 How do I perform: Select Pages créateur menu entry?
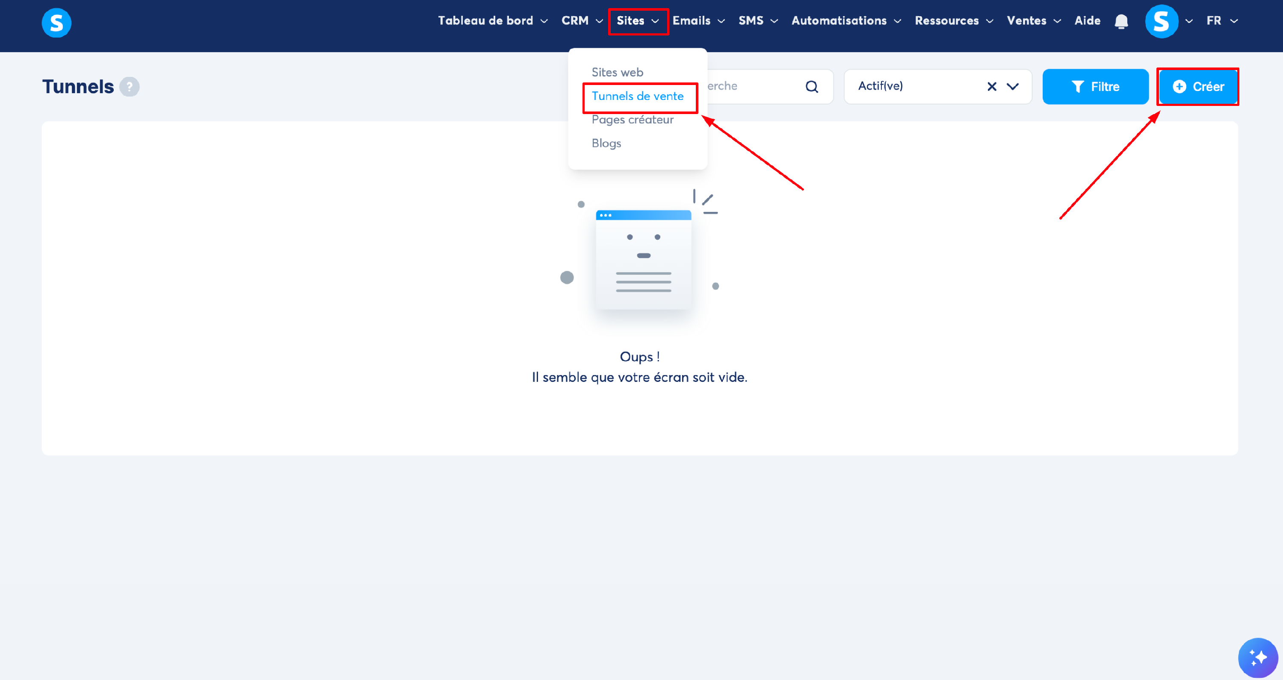(632, 120)
